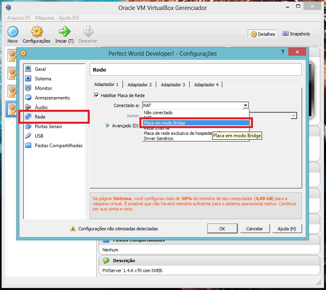Screen dimensions: 326x290
Task: Click the Descartar toolbar icon
Action: click(x=88, y=32)
